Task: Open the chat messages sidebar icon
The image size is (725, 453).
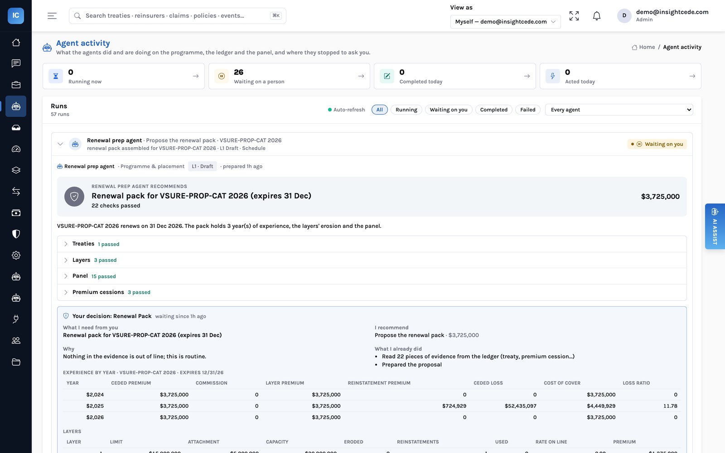Action: pyautogui.click(x=16, y=63)
